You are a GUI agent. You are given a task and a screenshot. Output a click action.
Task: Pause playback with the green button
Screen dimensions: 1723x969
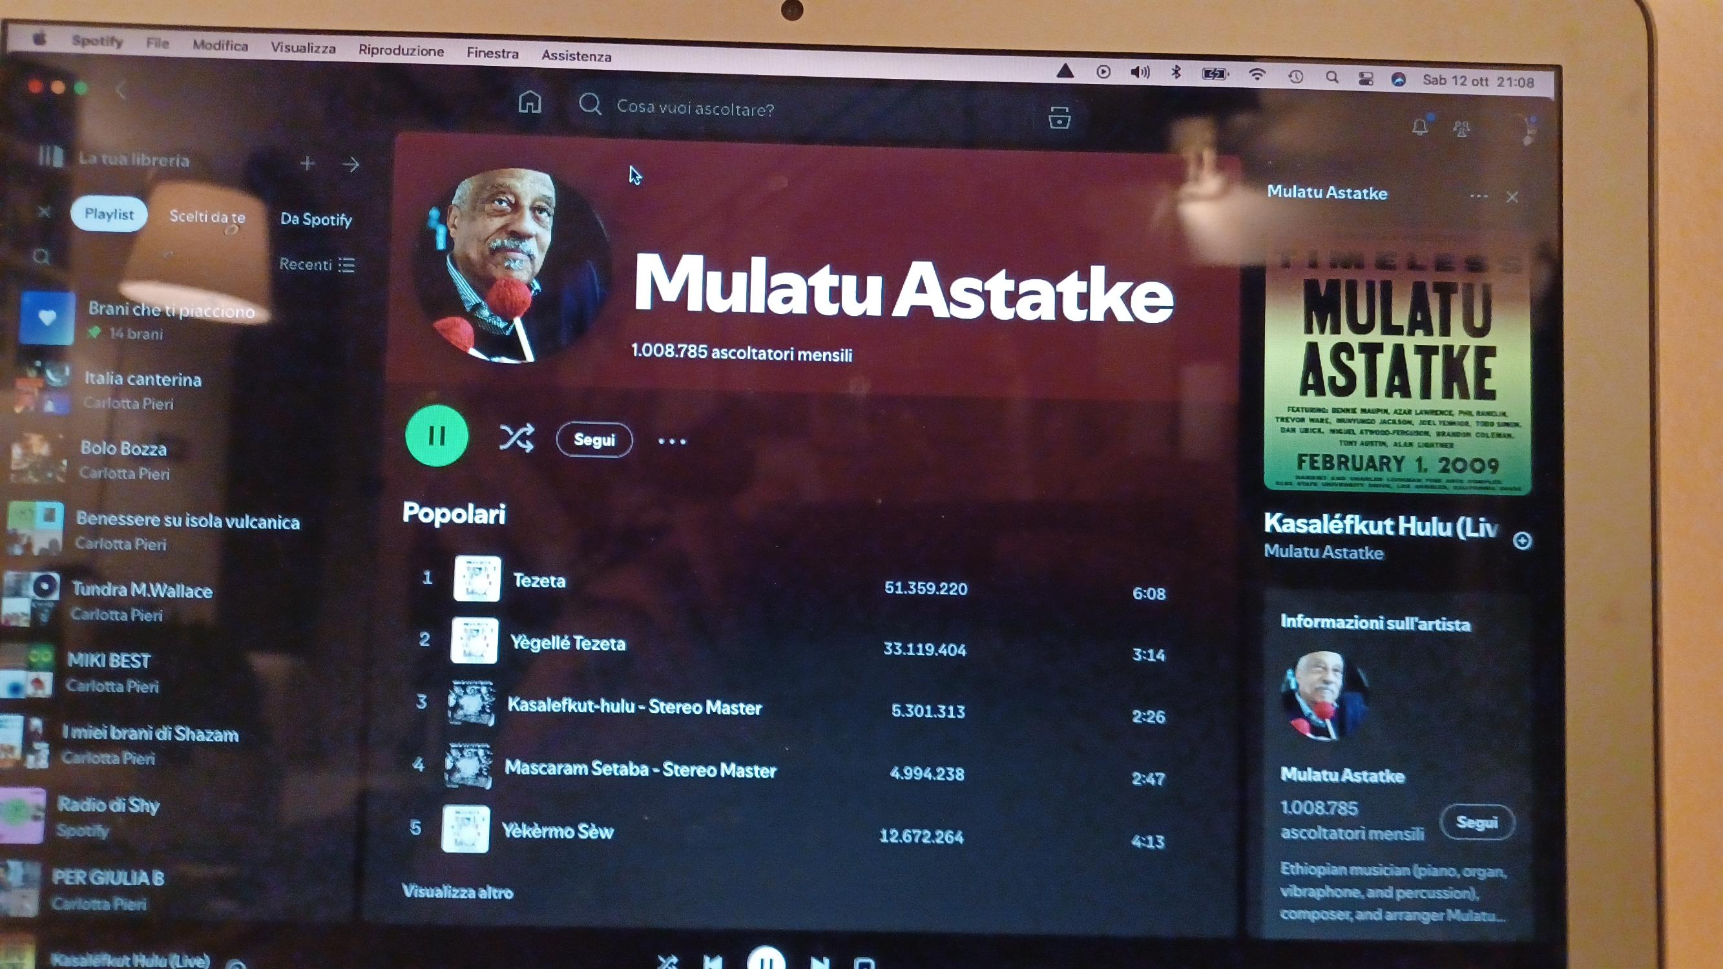[437, 436]
